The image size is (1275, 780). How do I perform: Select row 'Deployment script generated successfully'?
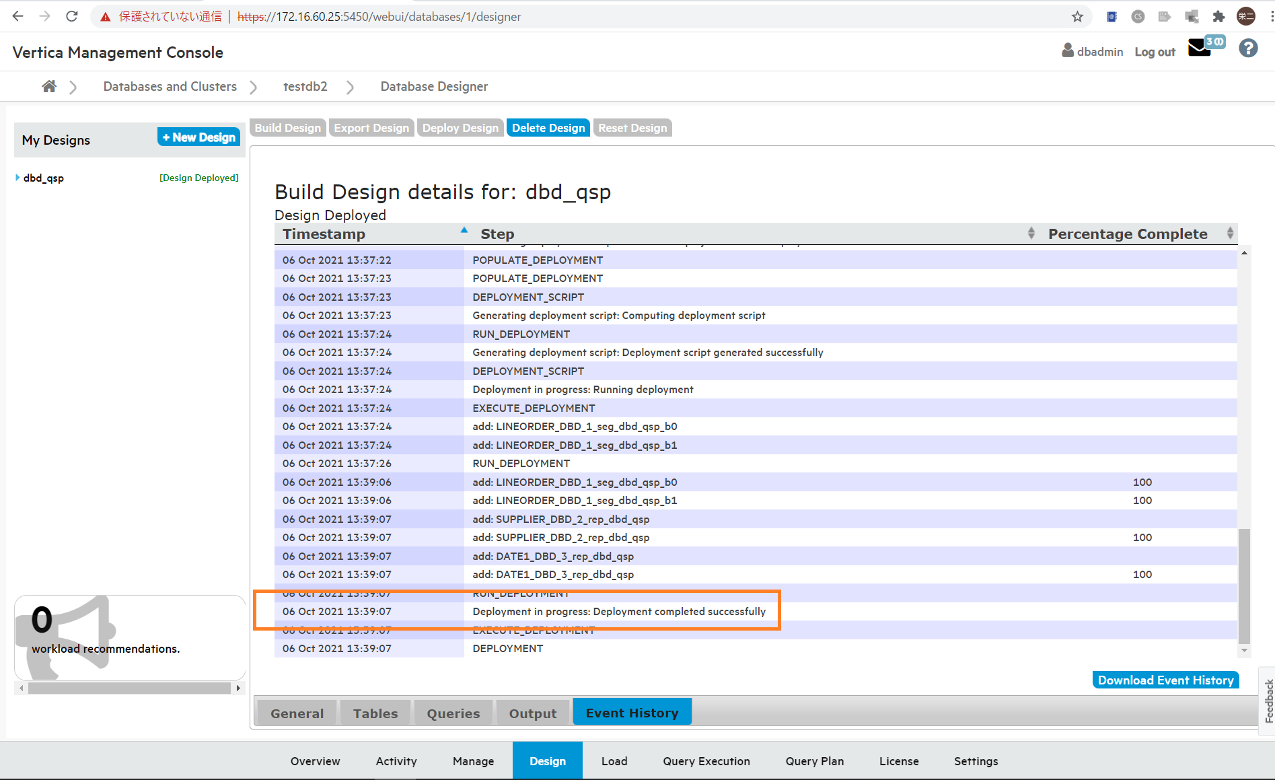pyautogui.click(x=756, y=352)
